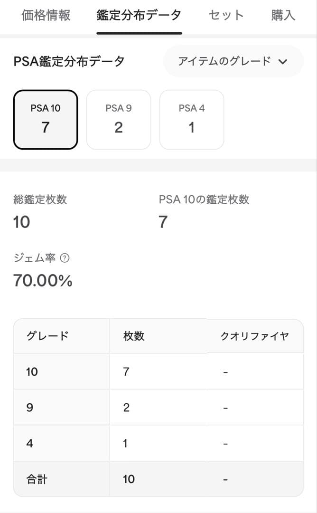Click the chevron arrow in grade dropdown
The width and height of the screenshot is (317, 513).
[283, 61]
